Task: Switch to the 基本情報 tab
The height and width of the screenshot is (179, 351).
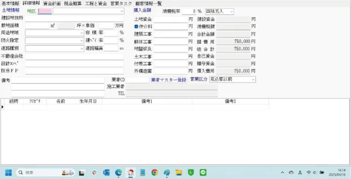Action: point(10,3)
